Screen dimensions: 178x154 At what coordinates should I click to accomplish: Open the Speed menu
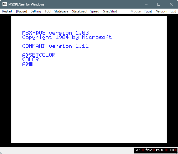click(x=95, y=11)
